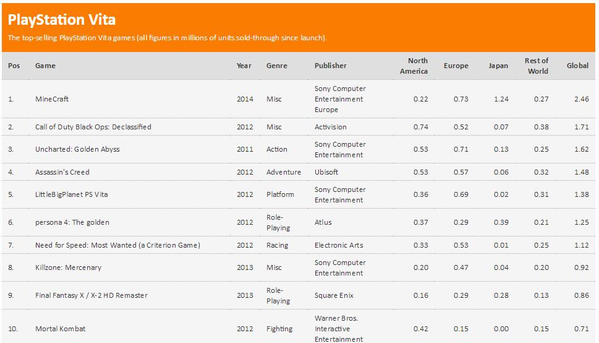Image resolution: width=599 pixels, height=343 pixels.
Task: Click the Rest of World column header
Action: click(537, 66)
